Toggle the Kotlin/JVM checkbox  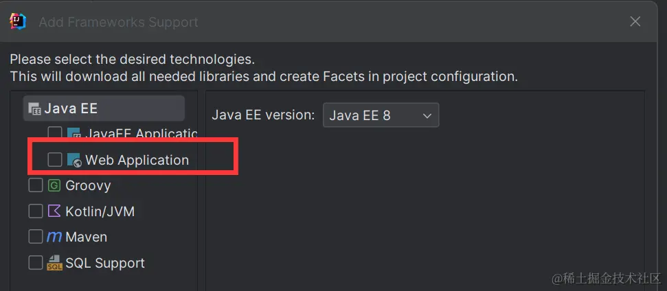36,211
